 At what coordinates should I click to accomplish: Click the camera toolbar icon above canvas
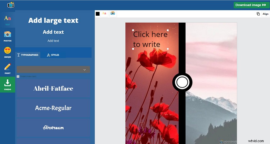click(x=113, y=13)
